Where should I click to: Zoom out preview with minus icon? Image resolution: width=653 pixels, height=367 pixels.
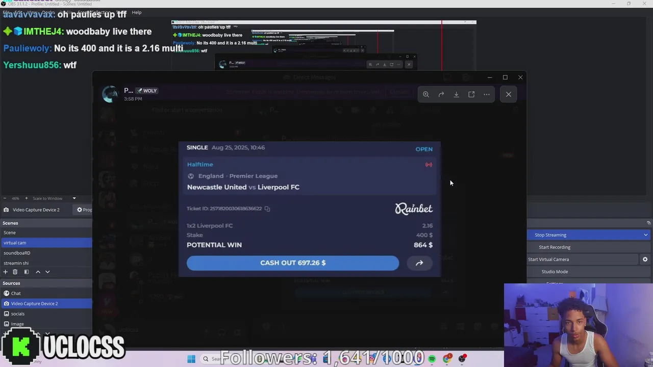(5, 198)
